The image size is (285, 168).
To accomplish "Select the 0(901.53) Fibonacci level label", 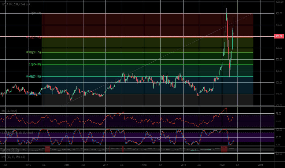I will click(x=36, y=13).
